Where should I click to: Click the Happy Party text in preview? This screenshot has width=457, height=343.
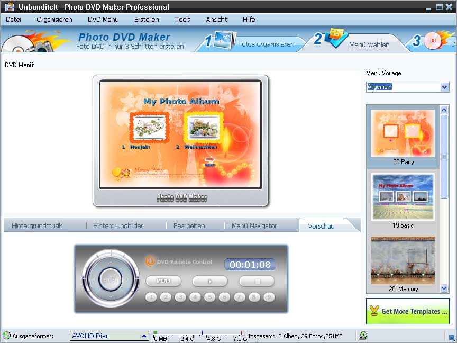point(149,170)
